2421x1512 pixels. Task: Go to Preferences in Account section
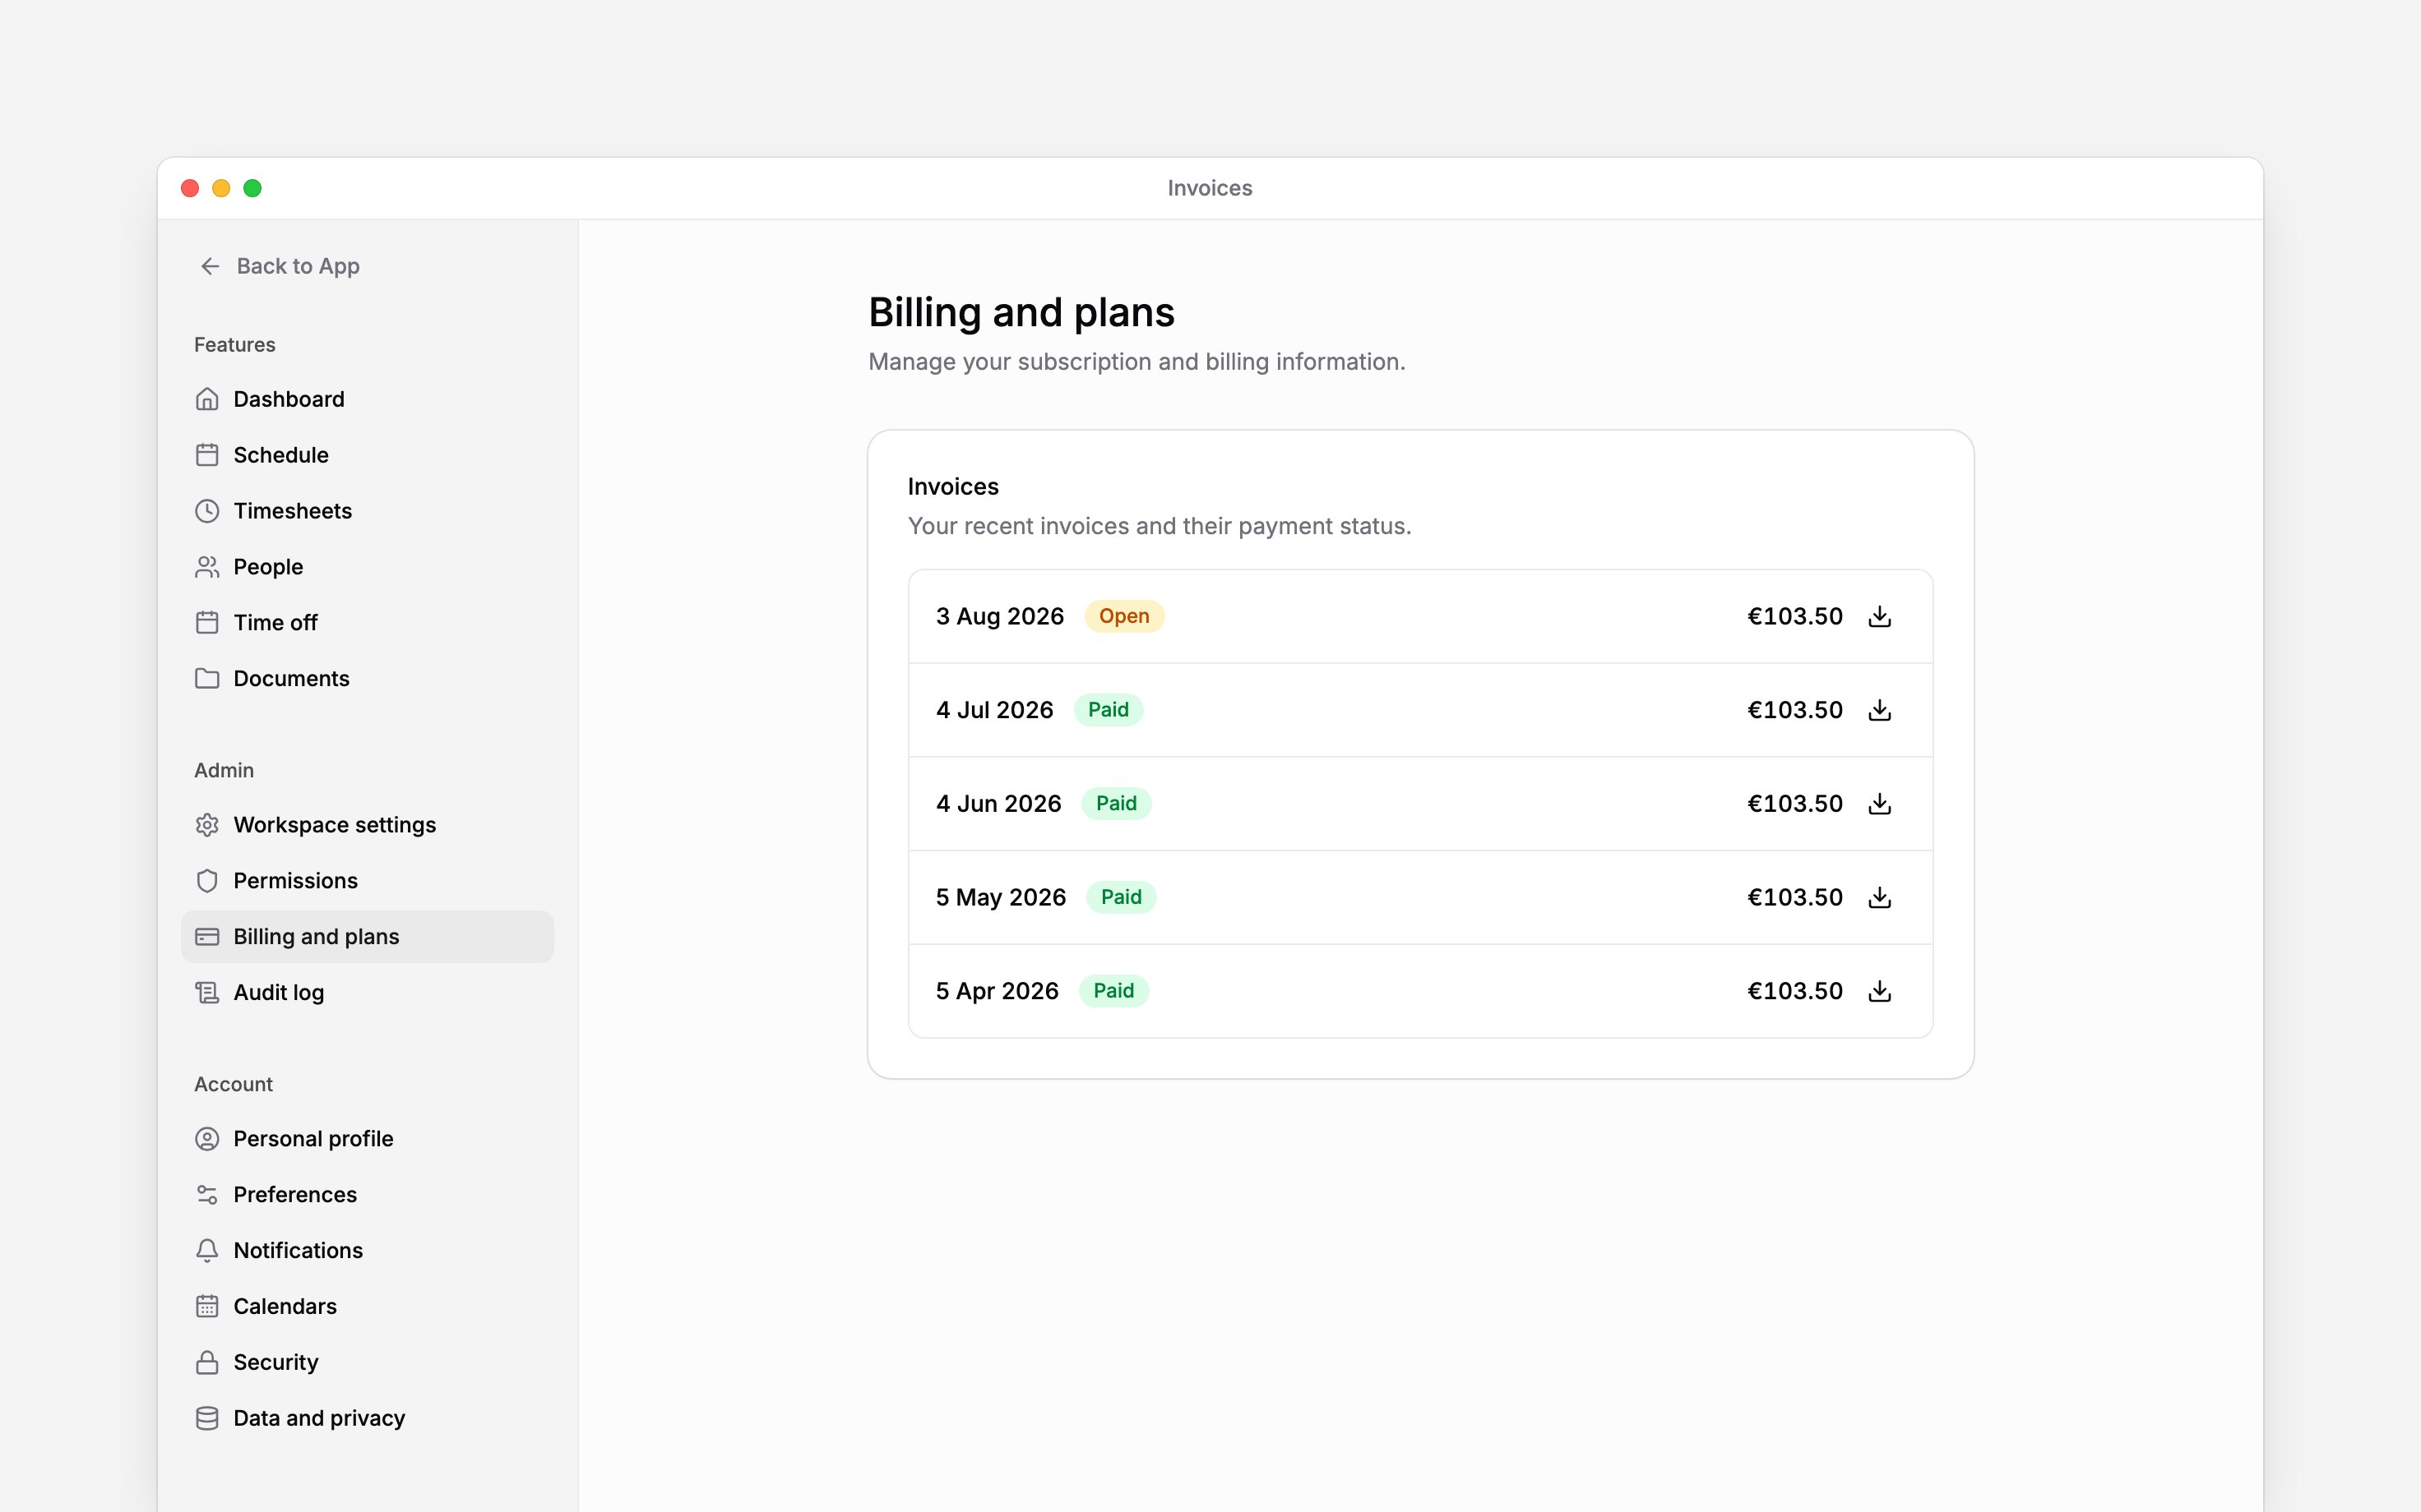[367, 1194]
